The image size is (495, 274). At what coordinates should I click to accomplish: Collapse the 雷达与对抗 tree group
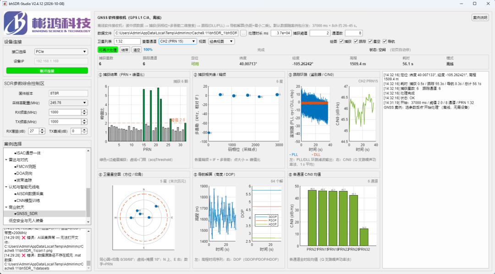tap(6, 160)
